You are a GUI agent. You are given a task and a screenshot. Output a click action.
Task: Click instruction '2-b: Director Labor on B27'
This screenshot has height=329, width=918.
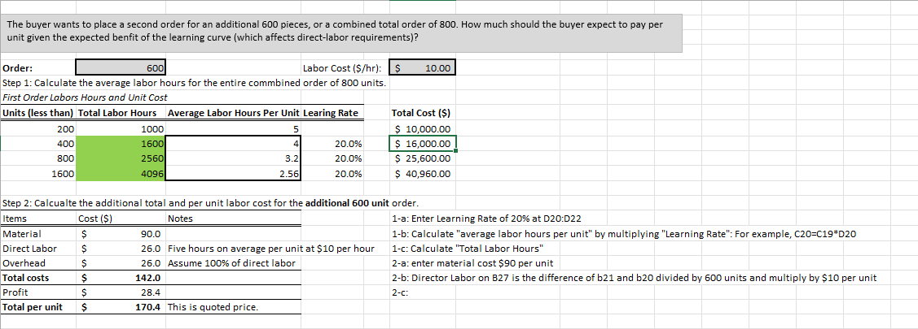(634, 278)
